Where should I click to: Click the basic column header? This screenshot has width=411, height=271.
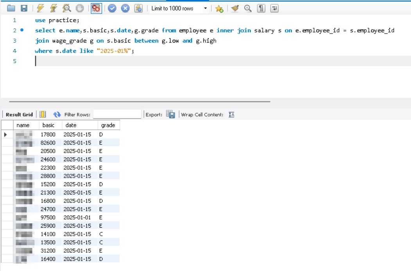(x=48, y=125)
